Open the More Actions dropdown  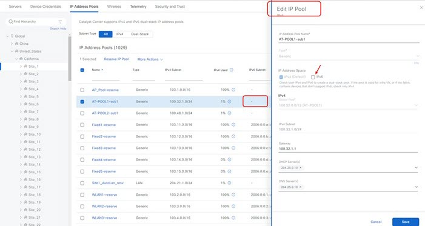click(150, 59)
